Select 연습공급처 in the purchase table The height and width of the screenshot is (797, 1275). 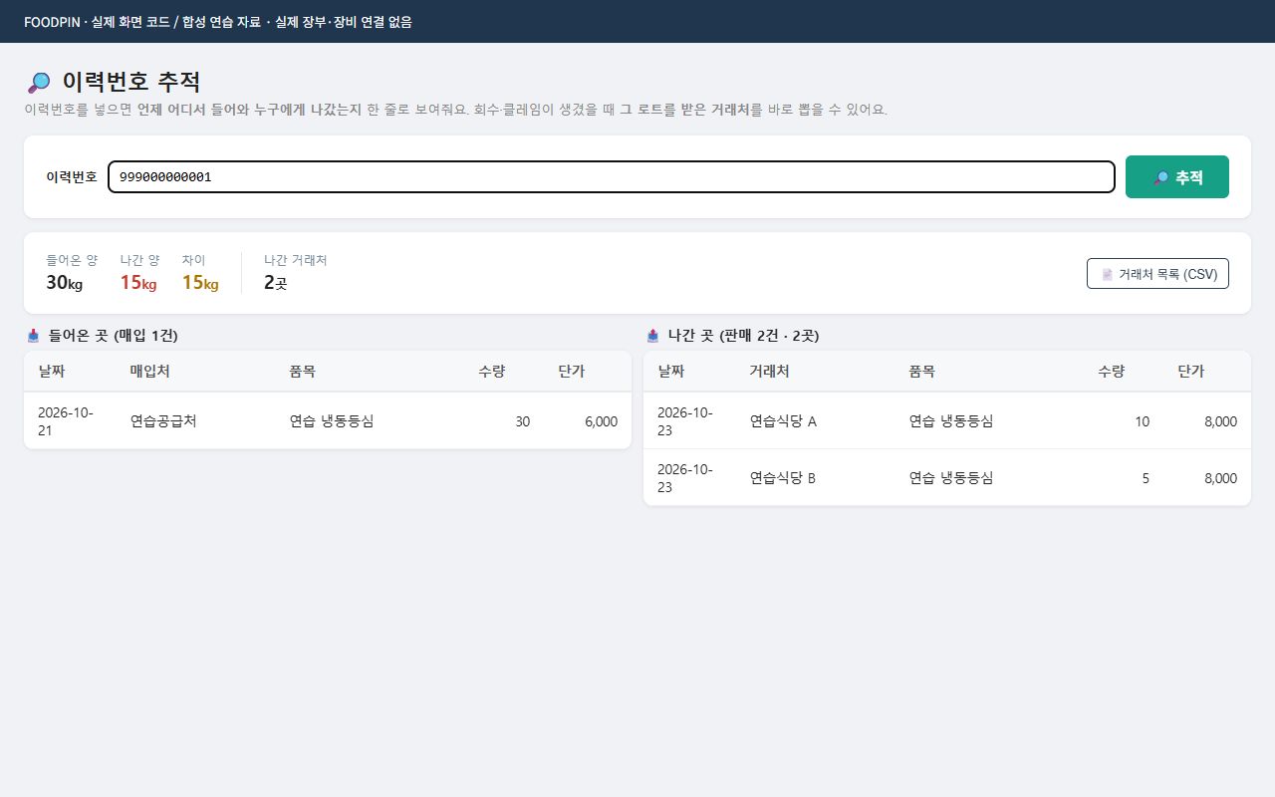pos(163,421)
